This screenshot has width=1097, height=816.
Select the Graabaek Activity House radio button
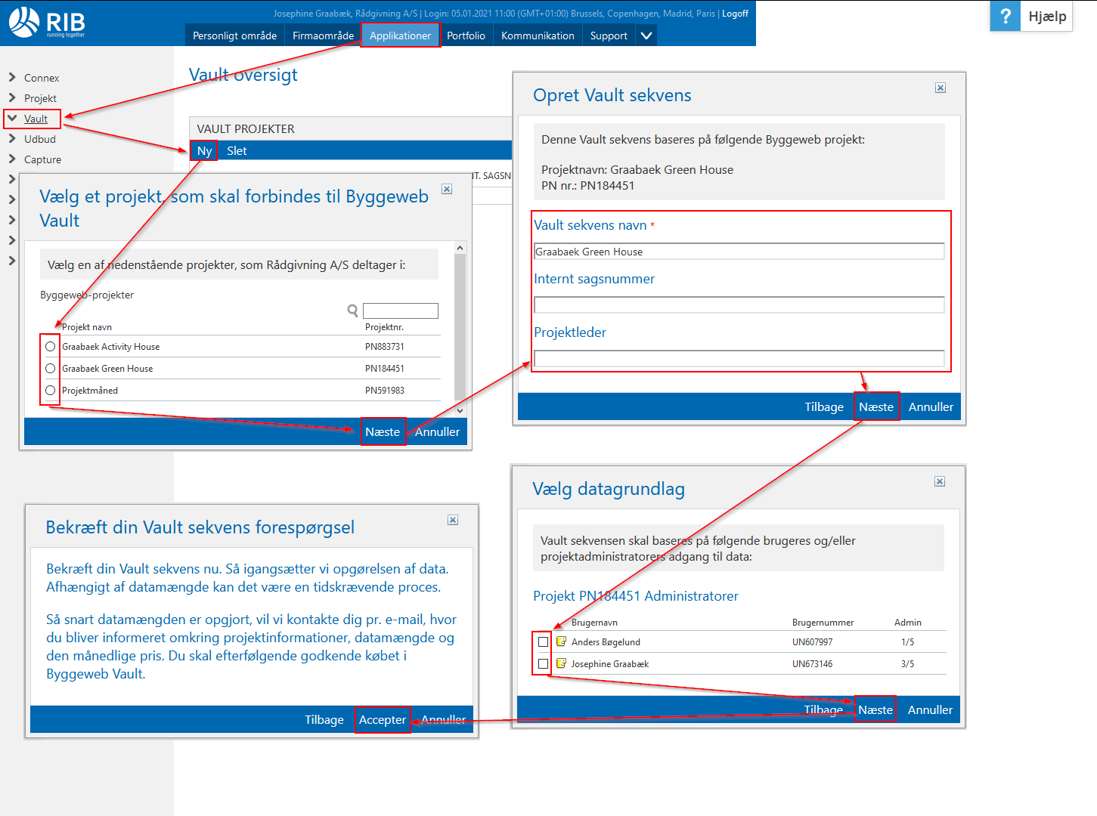tap(51, 347)
